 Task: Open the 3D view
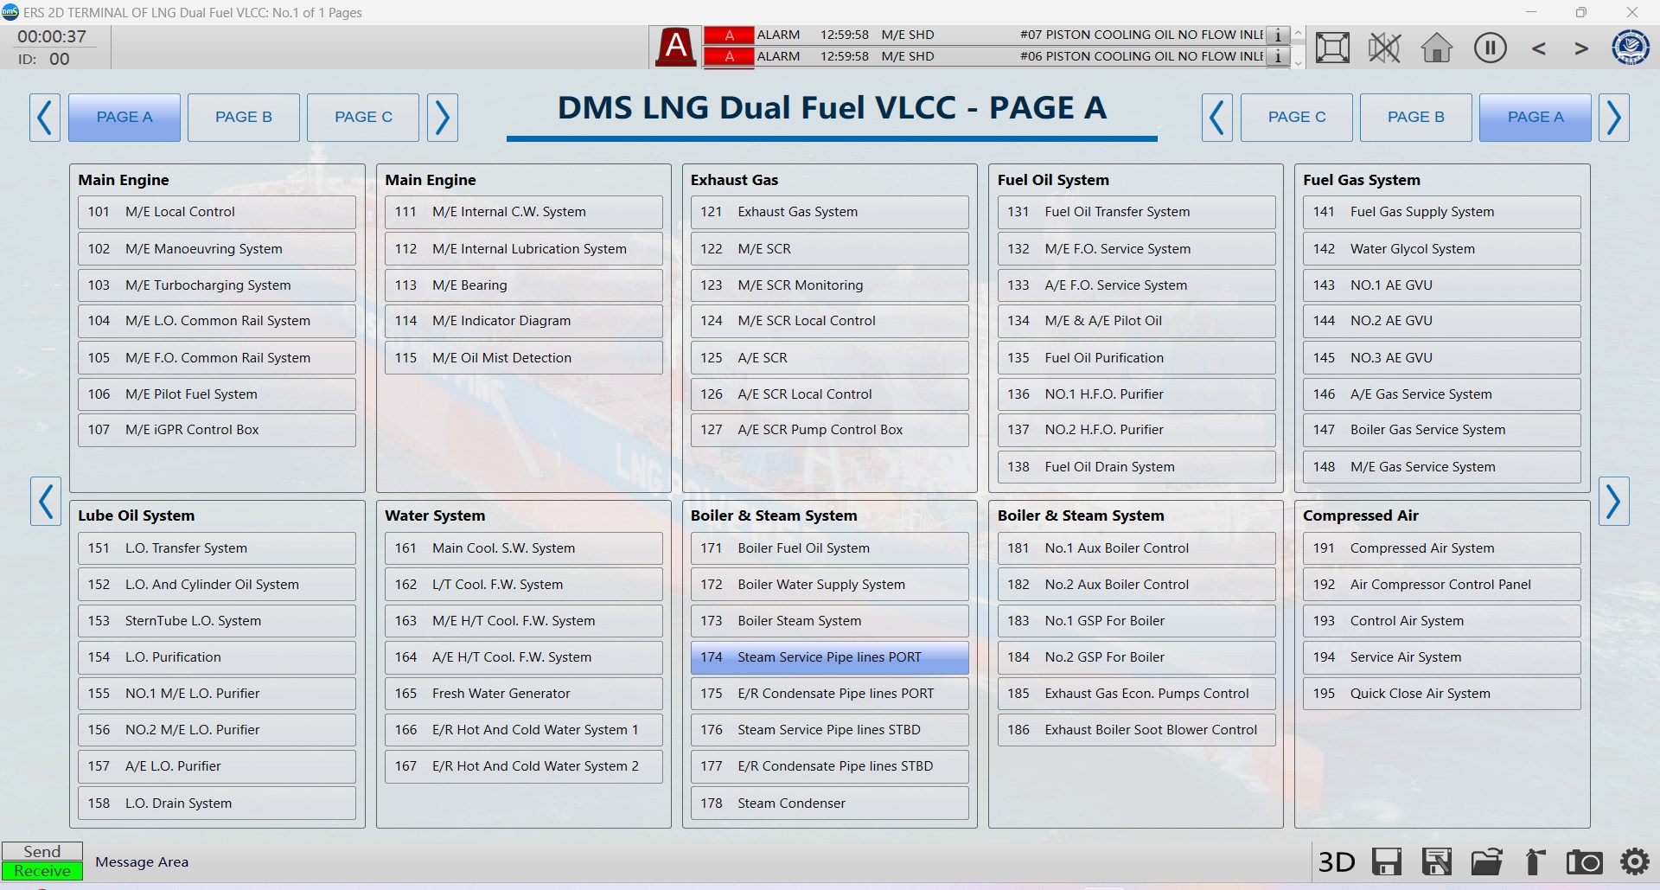[x=1336, y=862]
